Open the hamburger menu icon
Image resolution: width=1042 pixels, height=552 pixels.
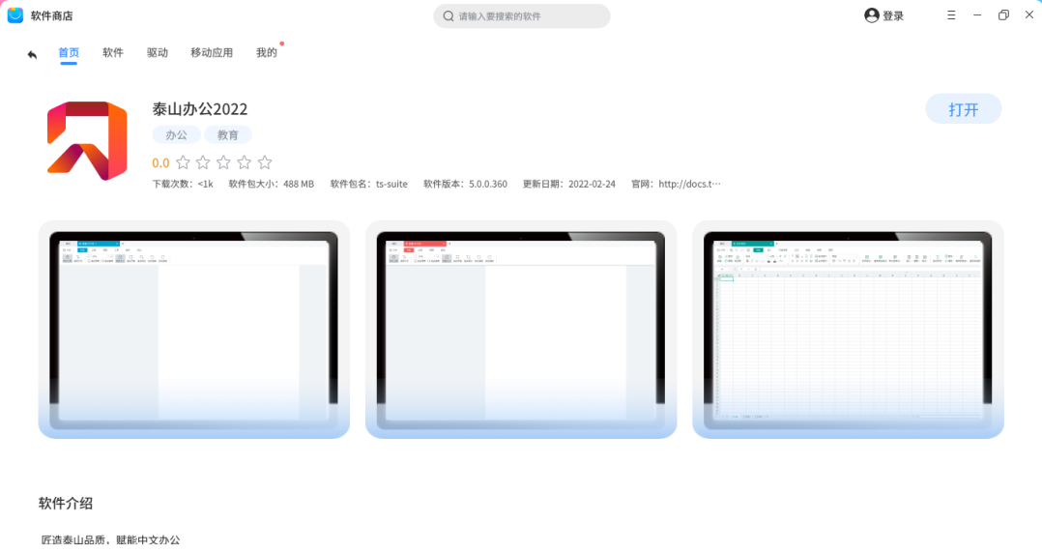pos(951,15)
